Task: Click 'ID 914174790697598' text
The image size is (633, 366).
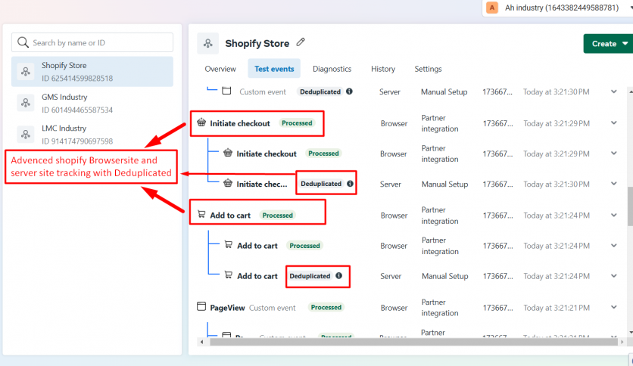Action: pyautogui.click(x=77, y=141)
